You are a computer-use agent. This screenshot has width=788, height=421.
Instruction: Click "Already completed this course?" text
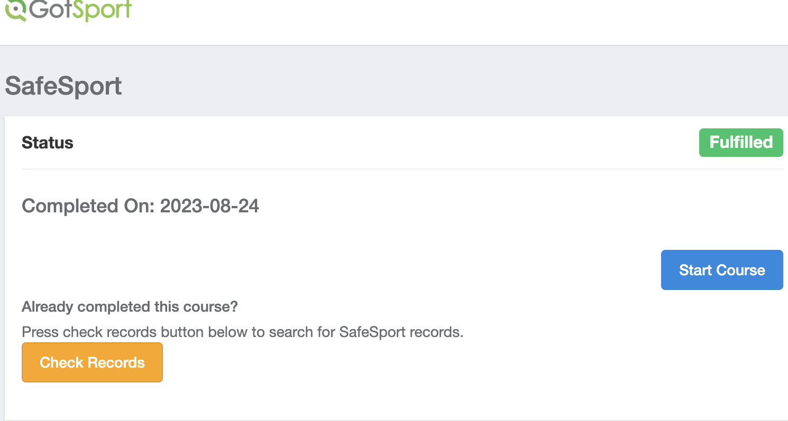(130, 306)
